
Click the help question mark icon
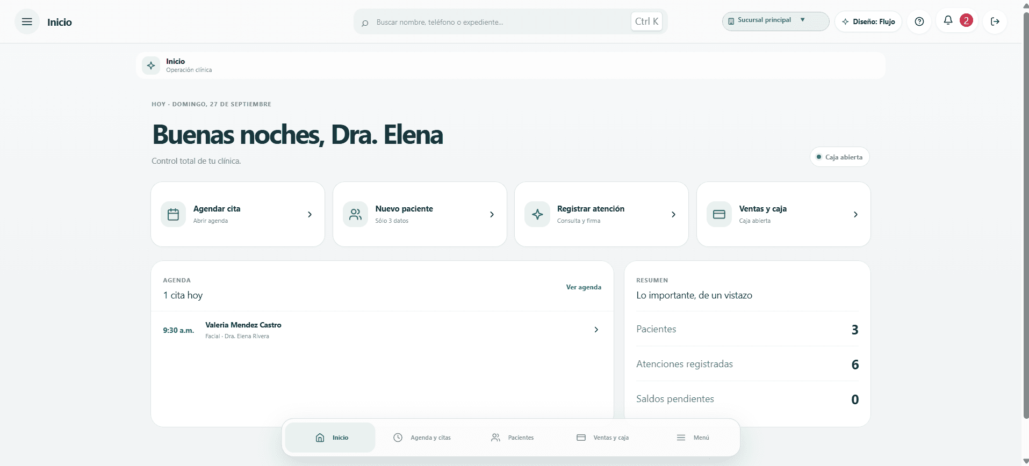click(x=919, y=22)
